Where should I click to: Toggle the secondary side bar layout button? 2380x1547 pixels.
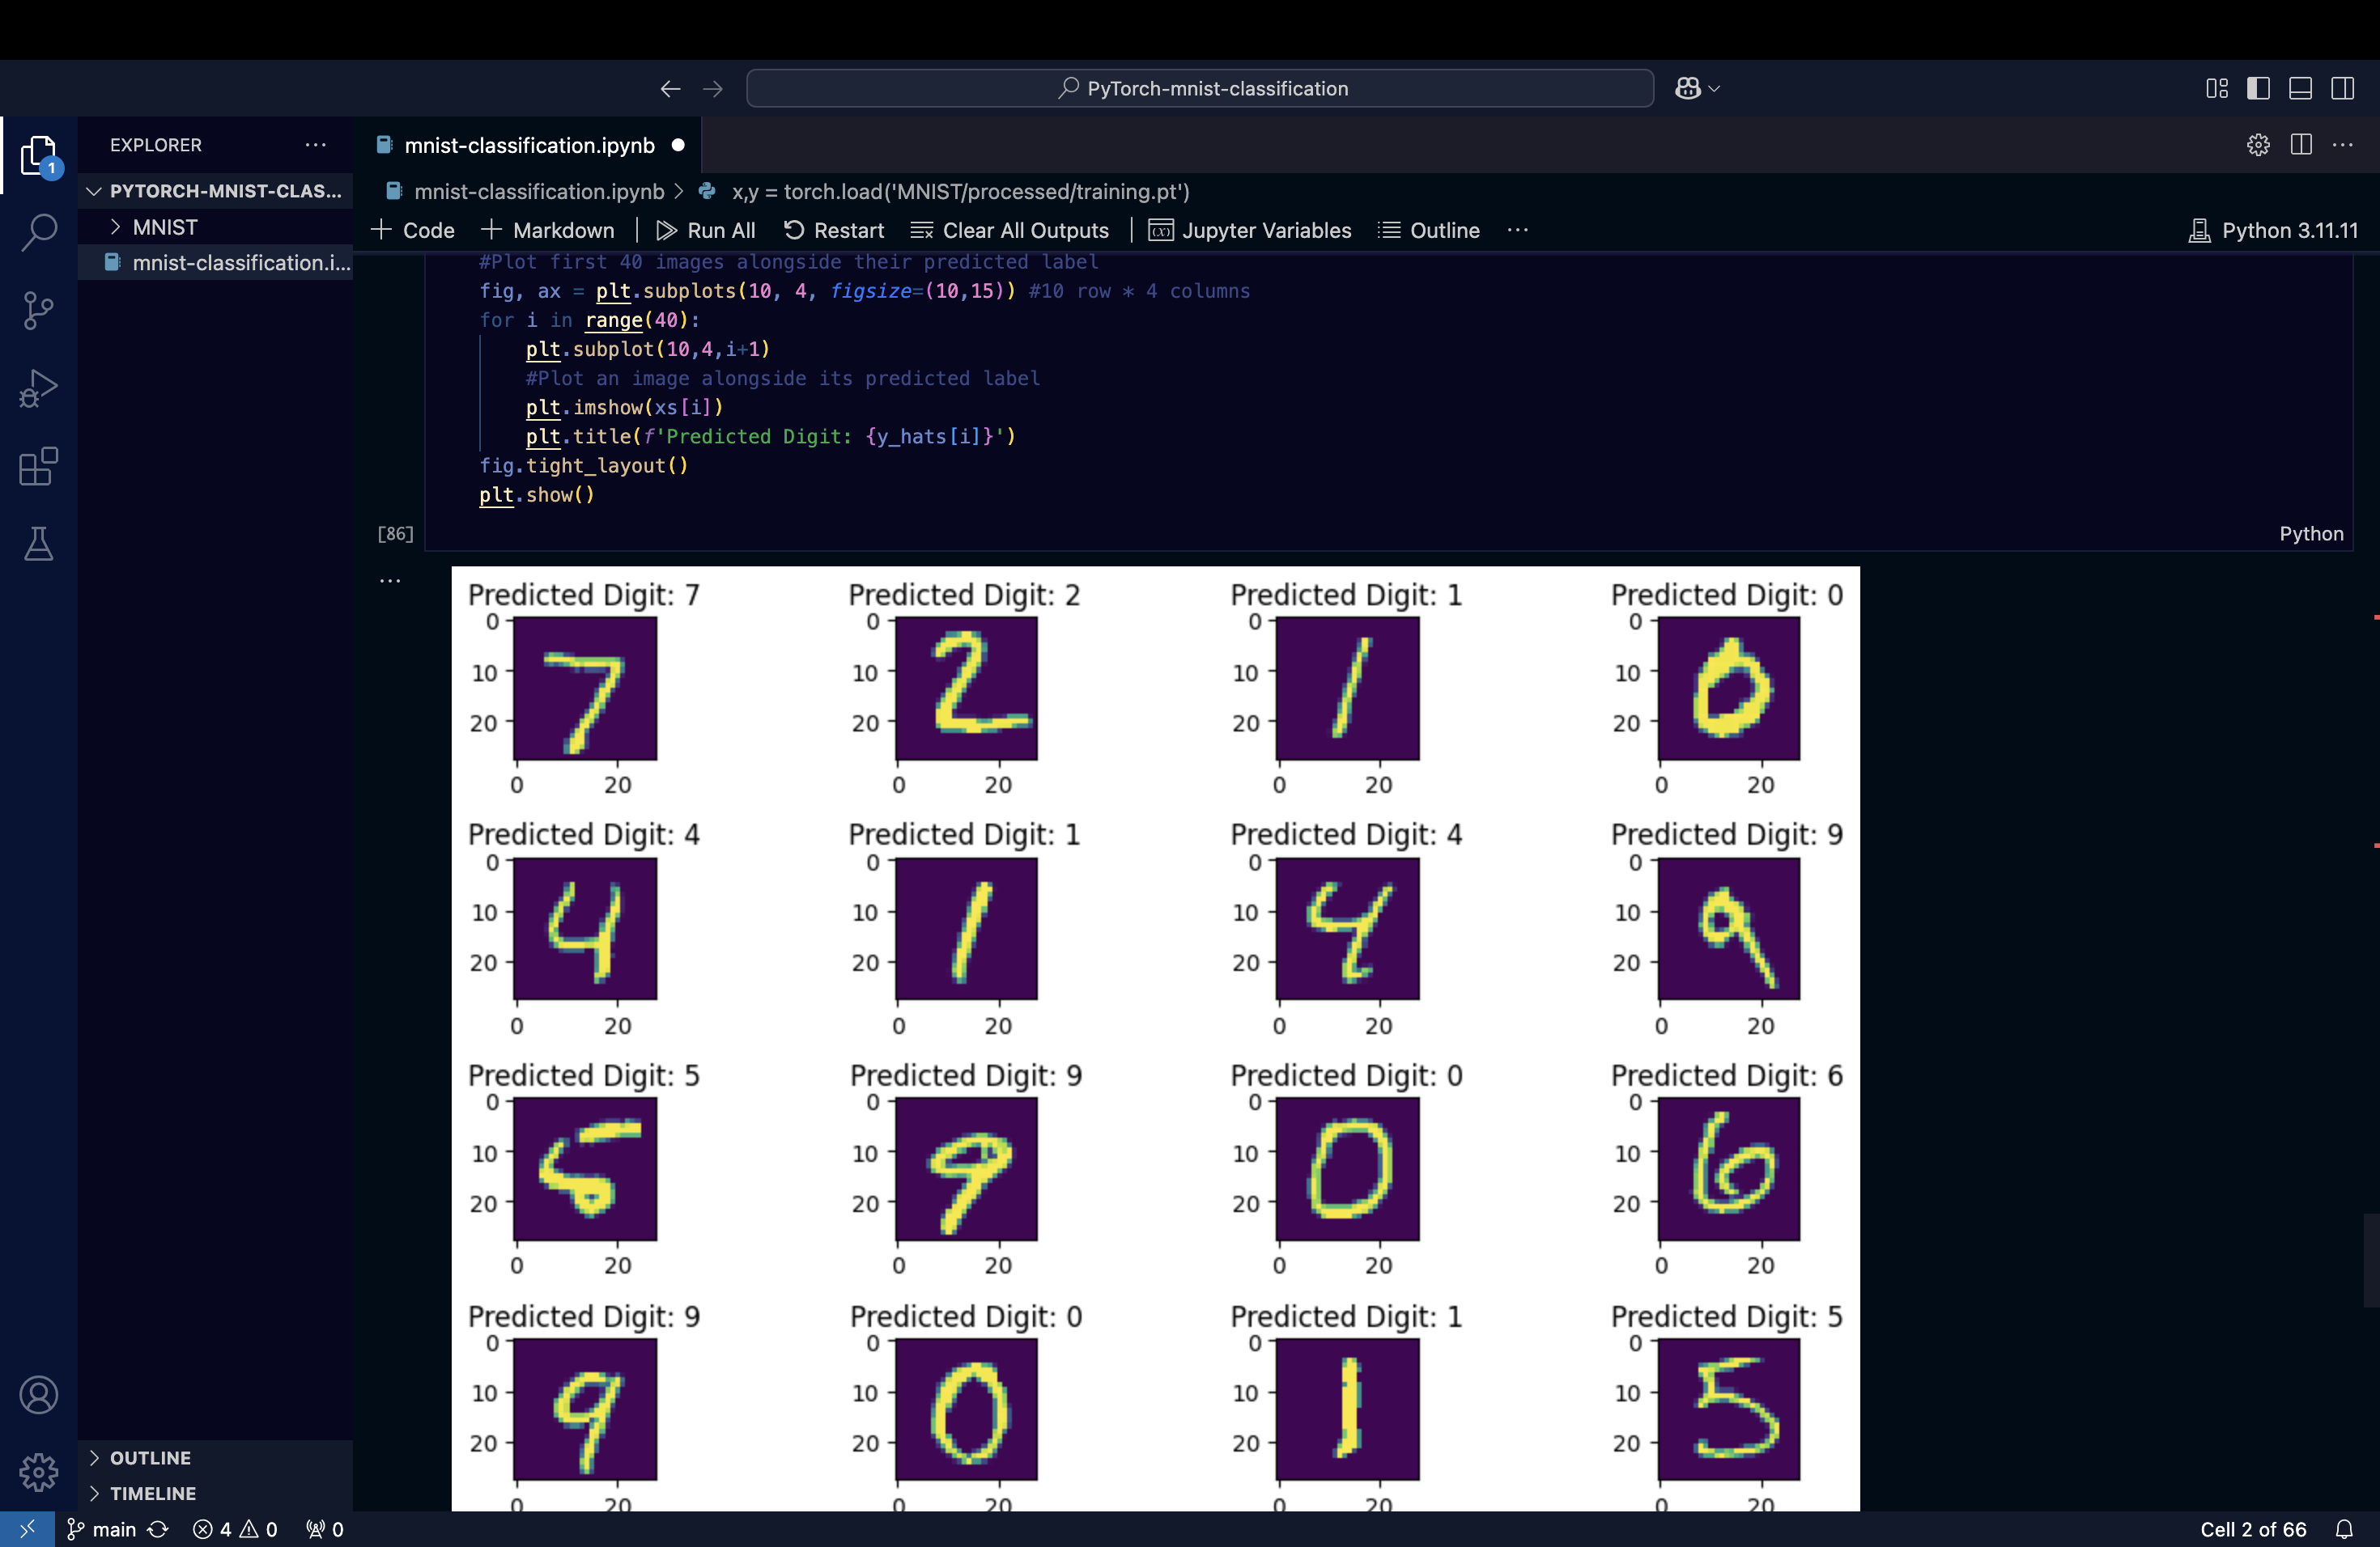2342,88
